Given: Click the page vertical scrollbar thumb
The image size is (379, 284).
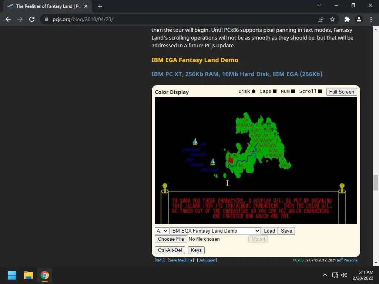Looking at the screenshot, I should click(x=376, y=183).
